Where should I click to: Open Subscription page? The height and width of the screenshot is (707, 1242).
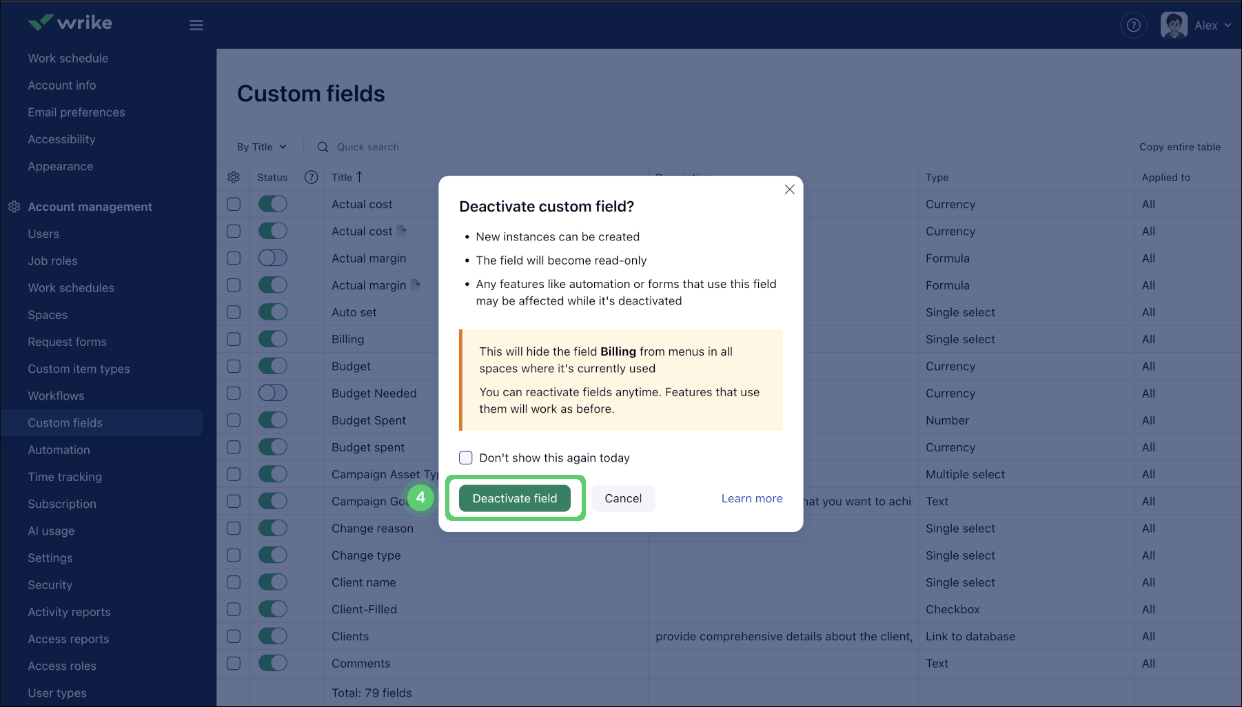click(x=62, y=504)
